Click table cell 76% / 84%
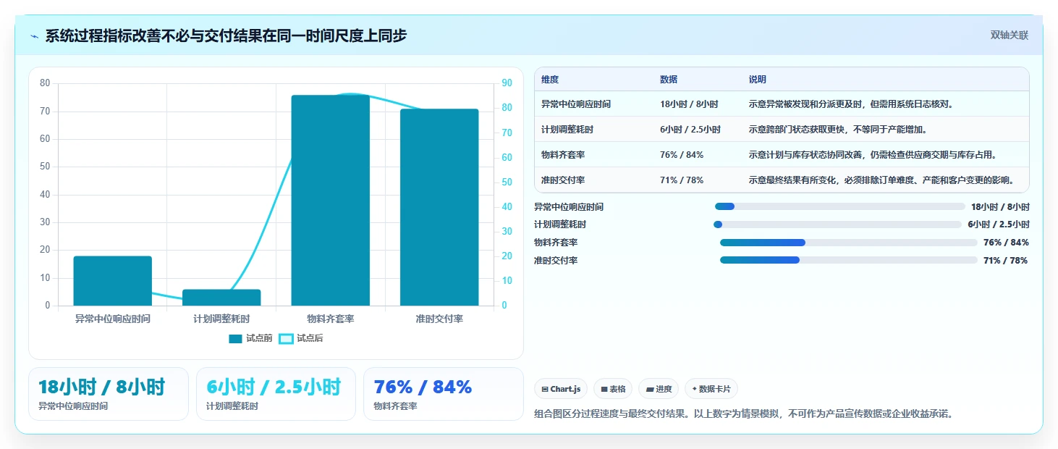 click(682, 155)
